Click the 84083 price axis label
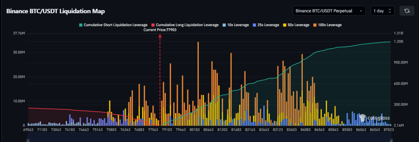Viewport: 419px width, 142px height. click(x=306, y=129)
